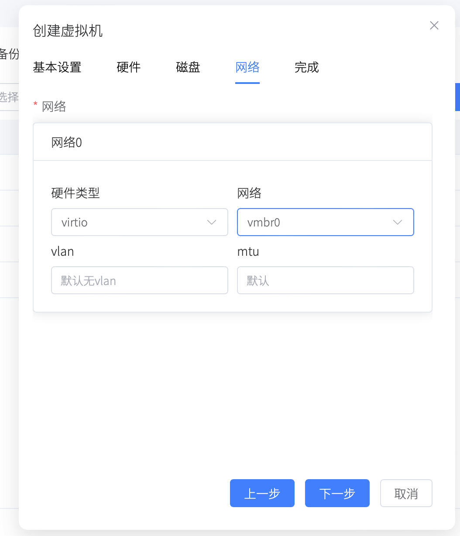Switch to the 硬件 tab
This screenshot has width=460, height=536.
pos(128,67)
